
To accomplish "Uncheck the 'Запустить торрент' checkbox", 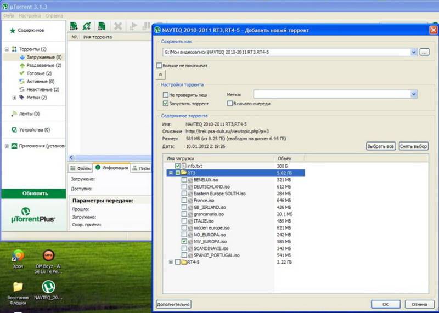I will (x=166, y=103).
